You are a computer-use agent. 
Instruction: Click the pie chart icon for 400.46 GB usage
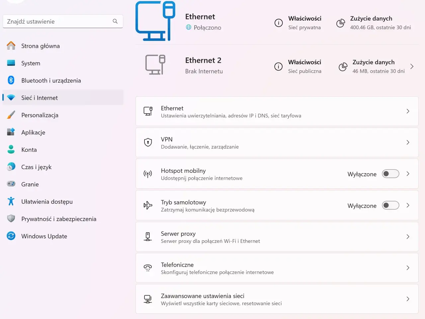point(341,23)
